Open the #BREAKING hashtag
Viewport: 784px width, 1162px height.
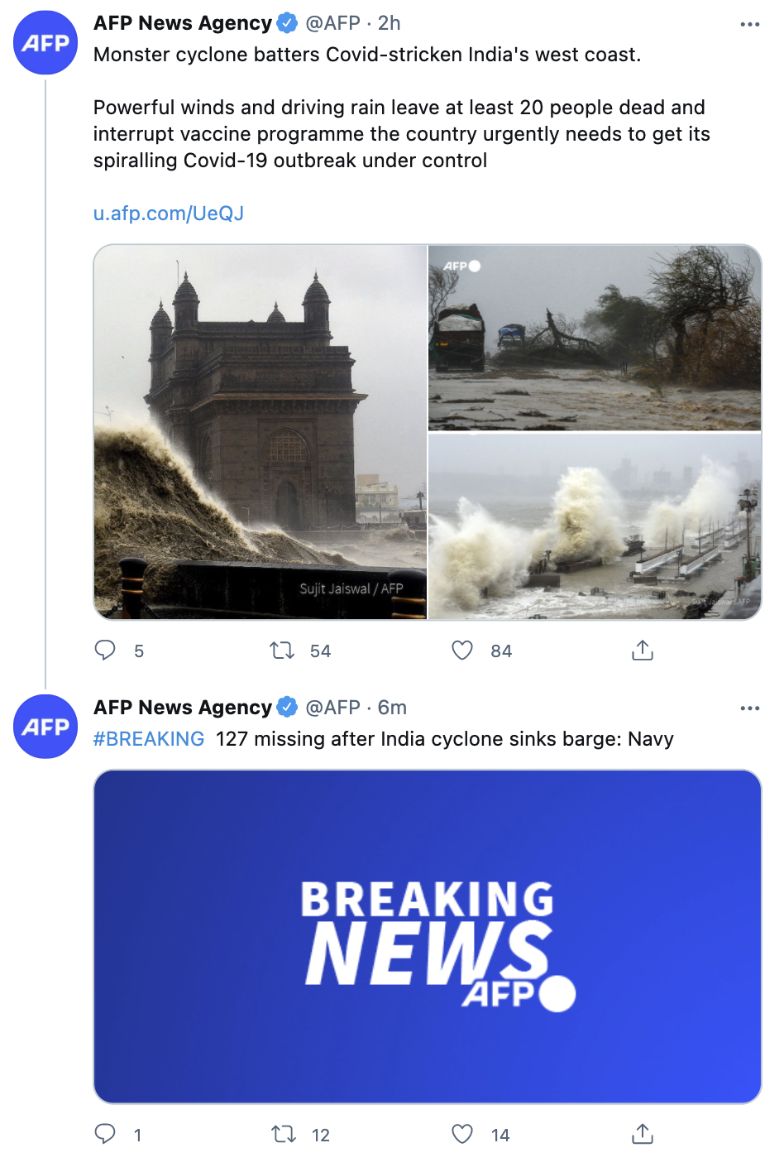[x=149, y=739]
